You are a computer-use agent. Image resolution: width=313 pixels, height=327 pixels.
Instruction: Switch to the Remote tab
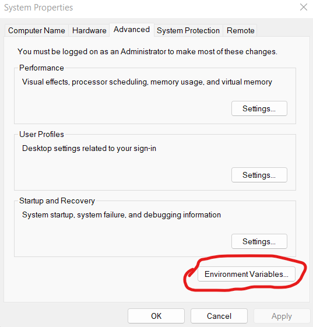click(240, 30)
